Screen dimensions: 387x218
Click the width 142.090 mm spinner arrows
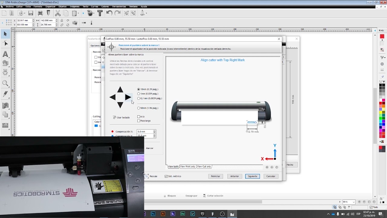click(57, 20)
